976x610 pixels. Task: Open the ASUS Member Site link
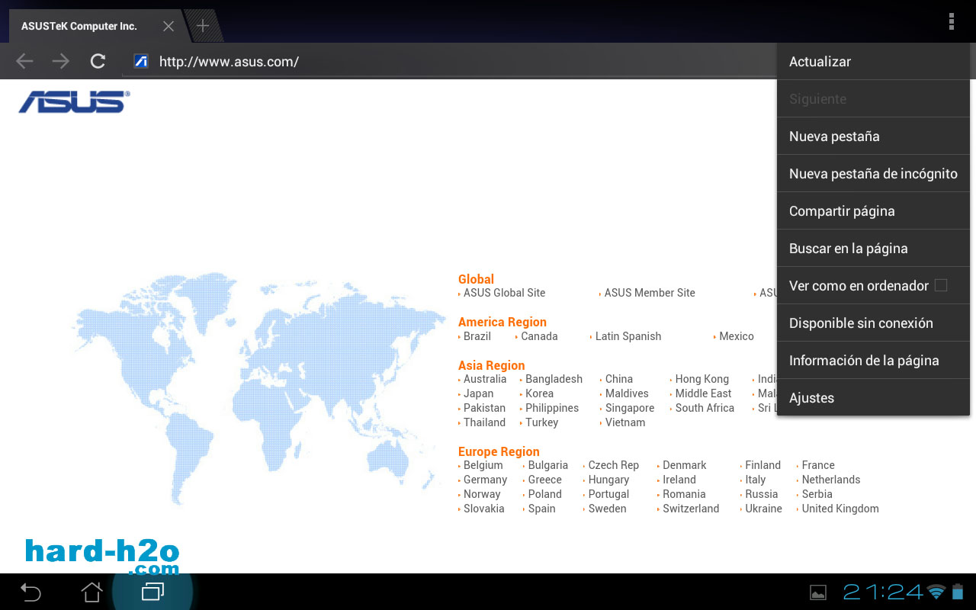pos(650,293)
